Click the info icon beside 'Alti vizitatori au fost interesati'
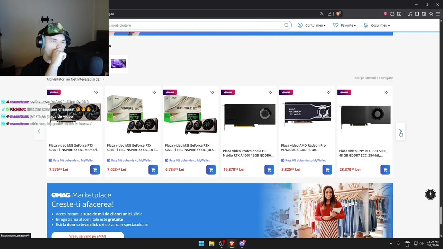Viewport: 443px width, 249px height. [103, 80]
